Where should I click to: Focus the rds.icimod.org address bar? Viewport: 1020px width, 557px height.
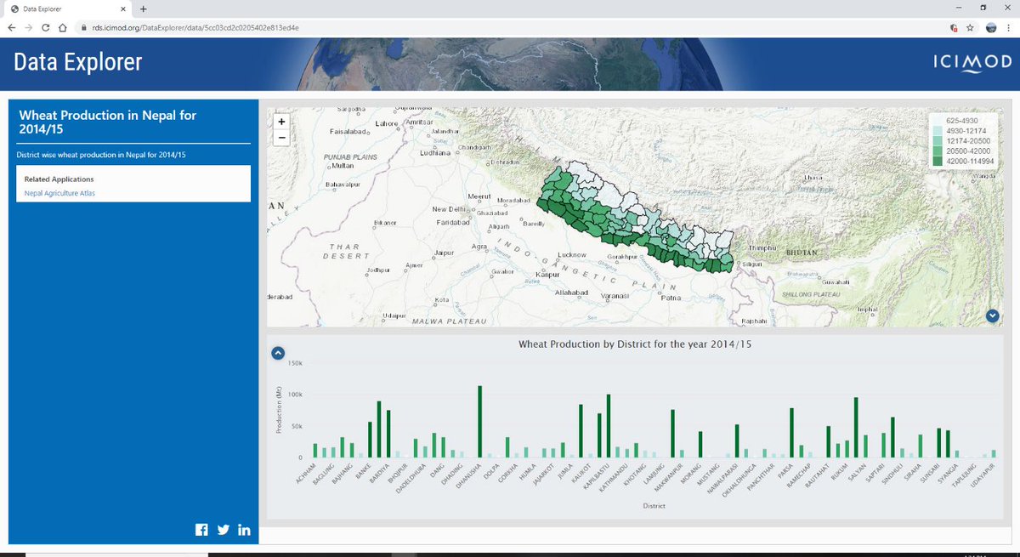pyautogui.click(x=510, y=27)
